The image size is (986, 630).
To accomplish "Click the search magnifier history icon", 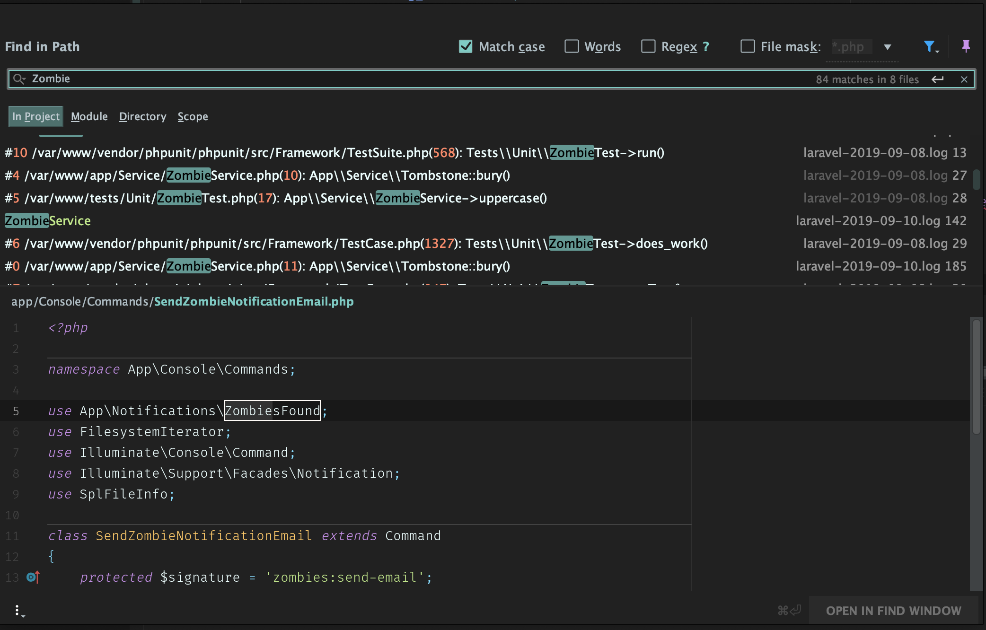I will (x=19, y=79).
